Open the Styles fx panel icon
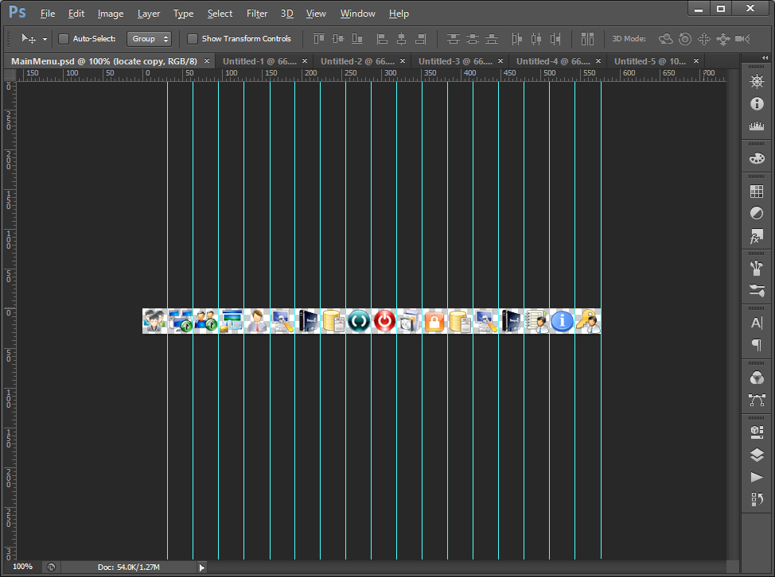This screenshot has width=775, height=577. pyautogui.click(x=757, y=236)
